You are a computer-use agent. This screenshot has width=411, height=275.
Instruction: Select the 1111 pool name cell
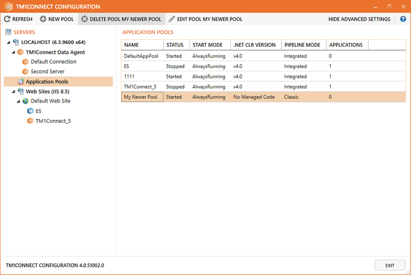coord(142,77)
